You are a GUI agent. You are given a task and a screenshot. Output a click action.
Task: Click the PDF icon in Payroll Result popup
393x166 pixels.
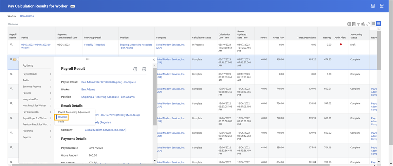click(144, 69)
